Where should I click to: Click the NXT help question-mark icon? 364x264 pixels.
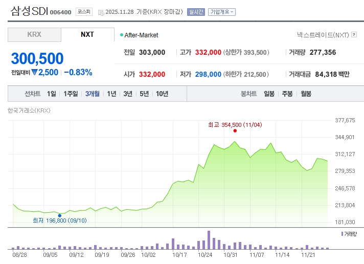click(353, 35)
